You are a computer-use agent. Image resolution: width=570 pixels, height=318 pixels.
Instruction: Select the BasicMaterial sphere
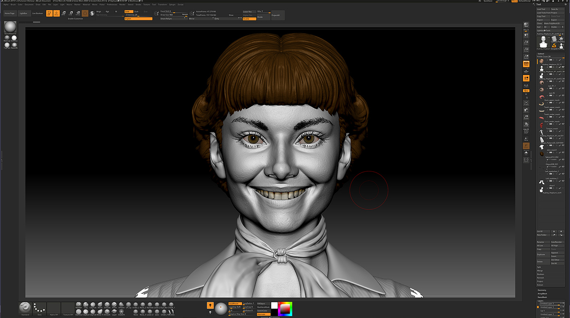(10, 28)
